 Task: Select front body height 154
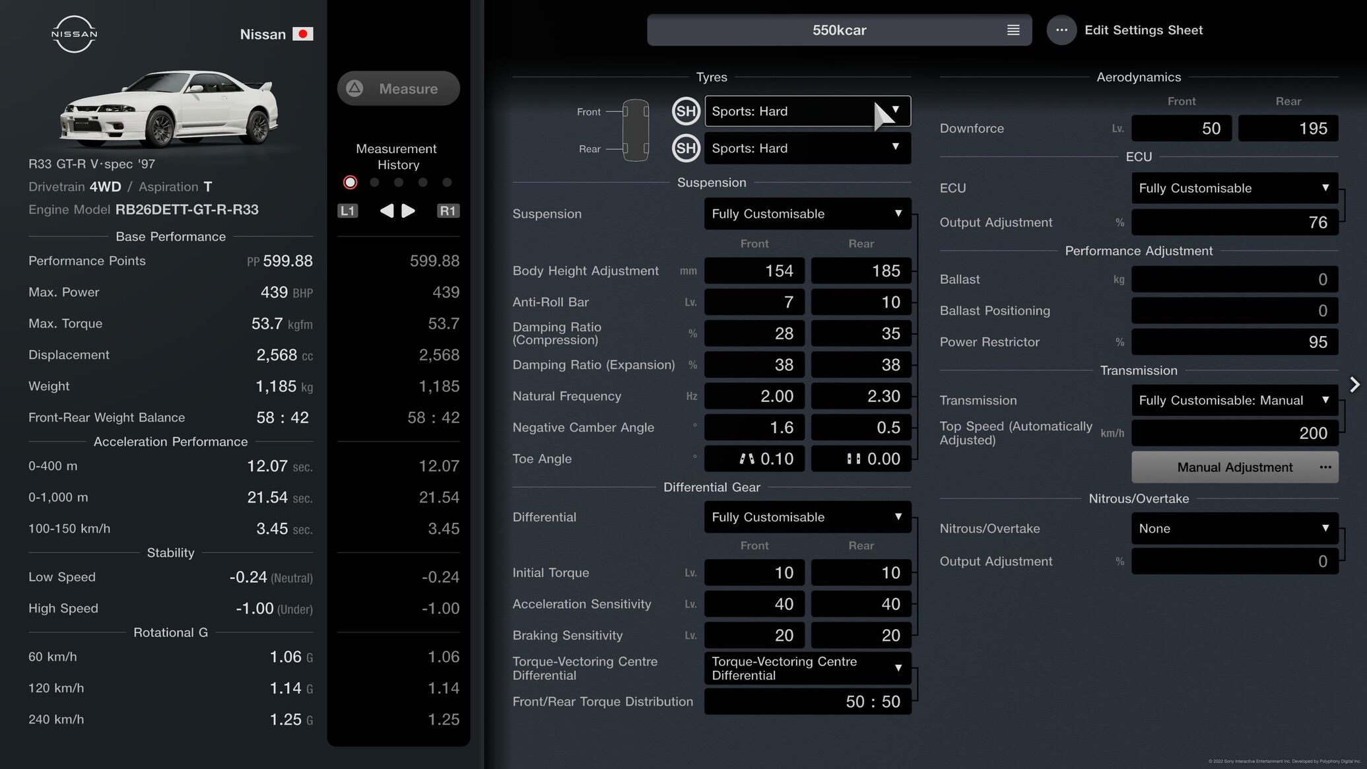(754, 271)
